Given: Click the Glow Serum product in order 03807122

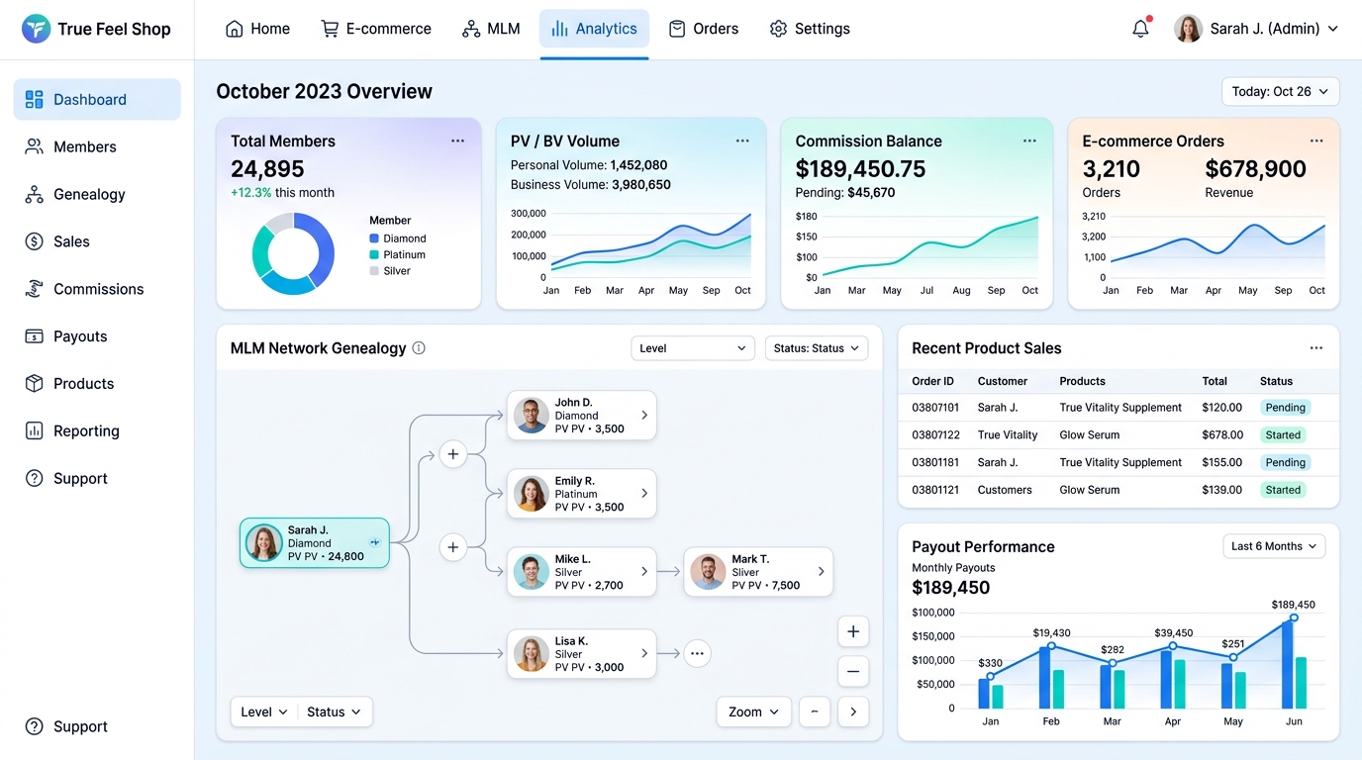Looking at the screenshot, I should (1090, 434).
